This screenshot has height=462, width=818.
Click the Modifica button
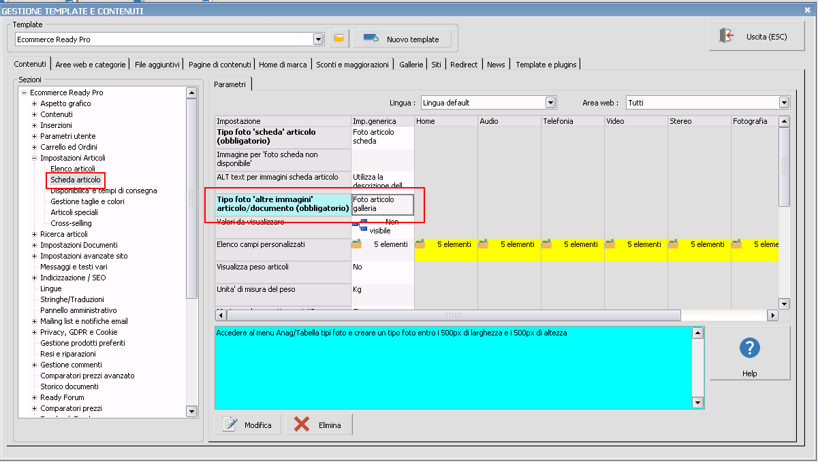point(249,425)
